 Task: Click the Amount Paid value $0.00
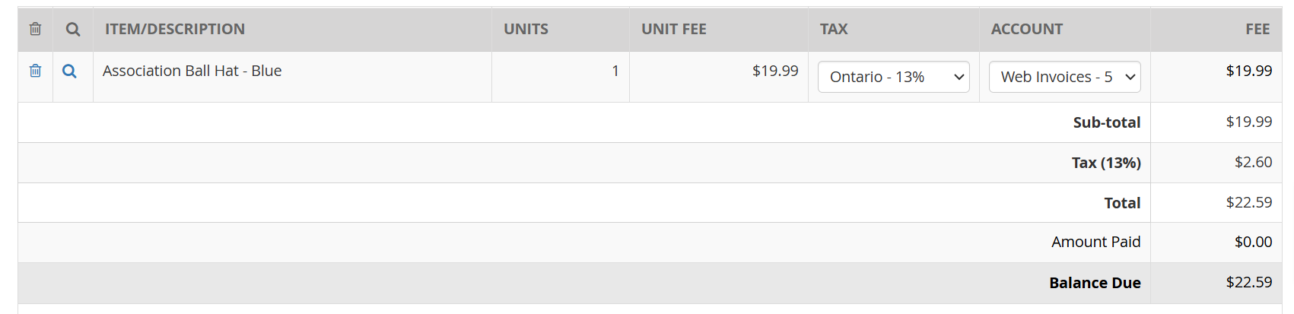pyautogui.click(x=1253, y=242)
